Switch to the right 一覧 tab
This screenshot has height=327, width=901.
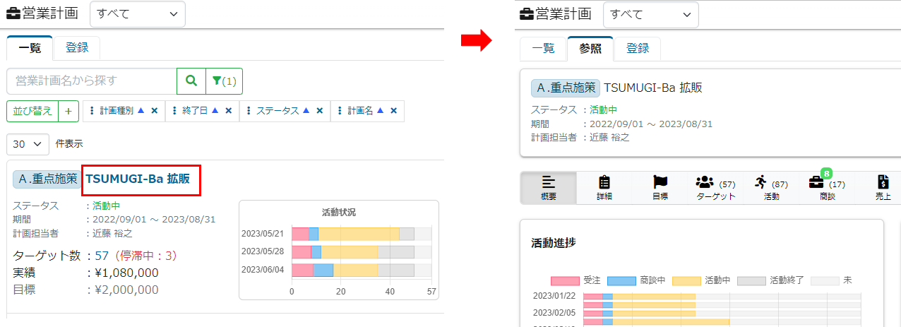pyautogui.click(x=543, y=48)
